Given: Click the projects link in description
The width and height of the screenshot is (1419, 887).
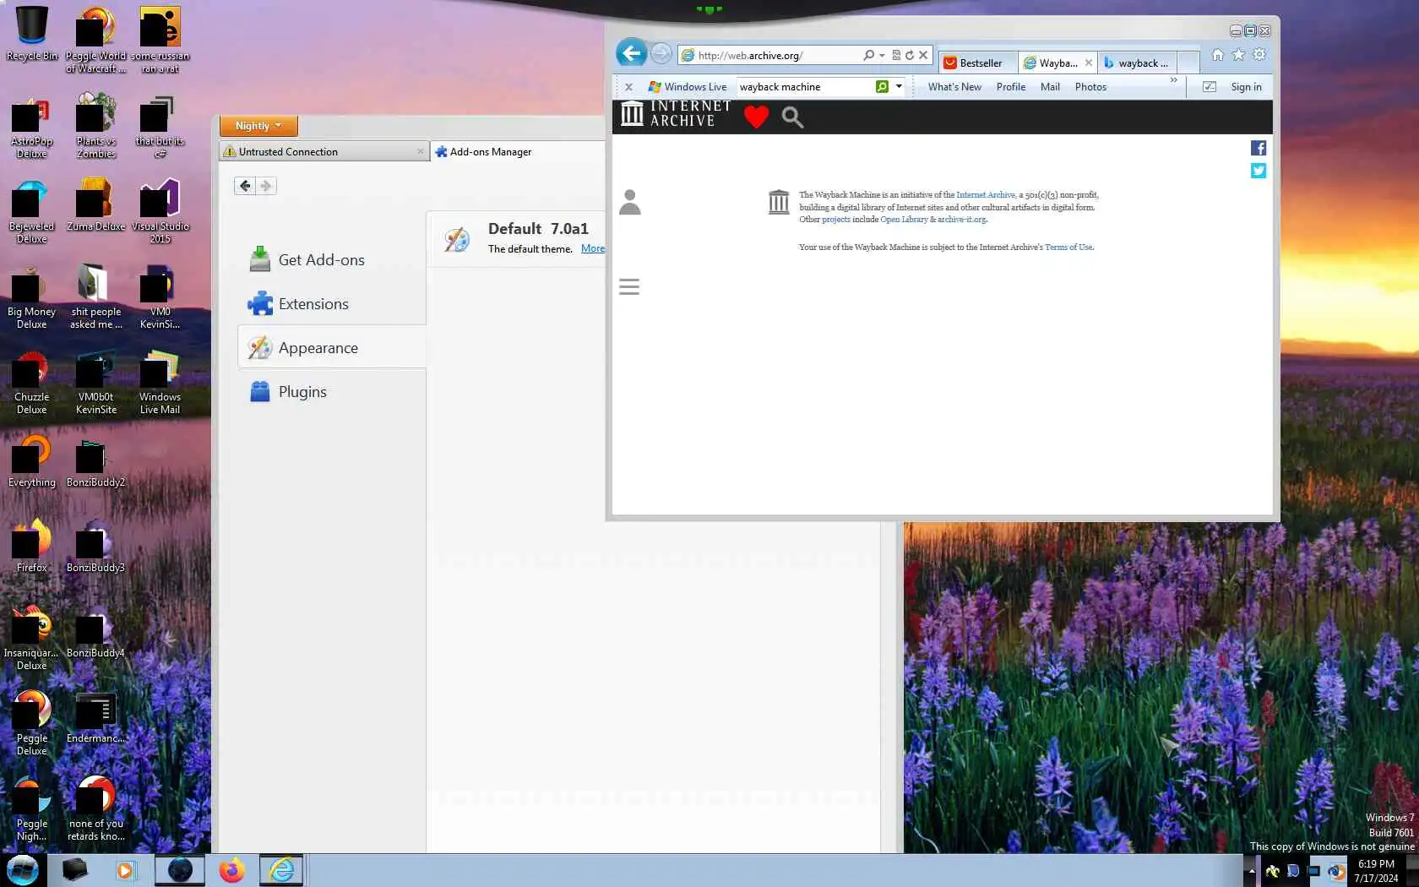Looking at the screenshot, I should 836,219.
